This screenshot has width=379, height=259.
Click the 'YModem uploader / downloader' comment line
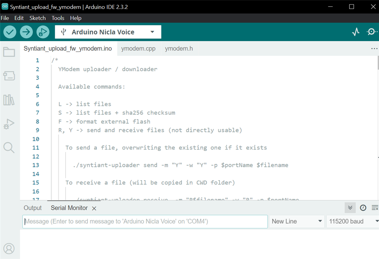(x=108, y=69)
